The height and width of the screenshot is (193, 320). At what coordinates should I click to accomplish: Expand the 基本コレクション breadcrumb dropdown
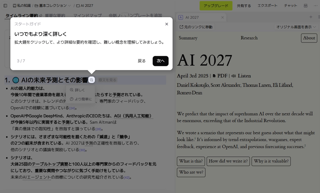[69, 6]
